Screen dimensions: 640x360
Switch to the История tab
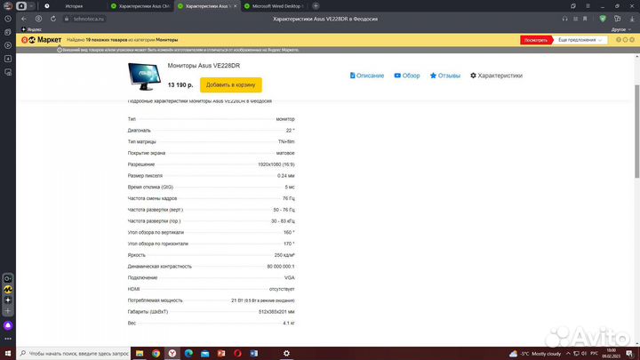74,6
